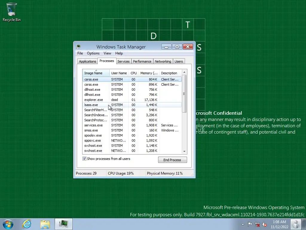Select dllhost.exe row with 796 K
Screen dimensions: 306x230
(x=132, y=95)
